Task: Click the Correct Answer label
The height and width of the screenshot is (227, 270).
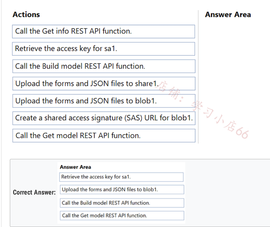Action: pos(34,192)
